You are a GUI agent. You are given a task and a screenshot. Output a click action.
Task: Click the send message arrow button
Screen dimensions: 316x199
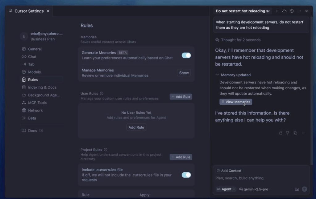[x=305, y=189]
